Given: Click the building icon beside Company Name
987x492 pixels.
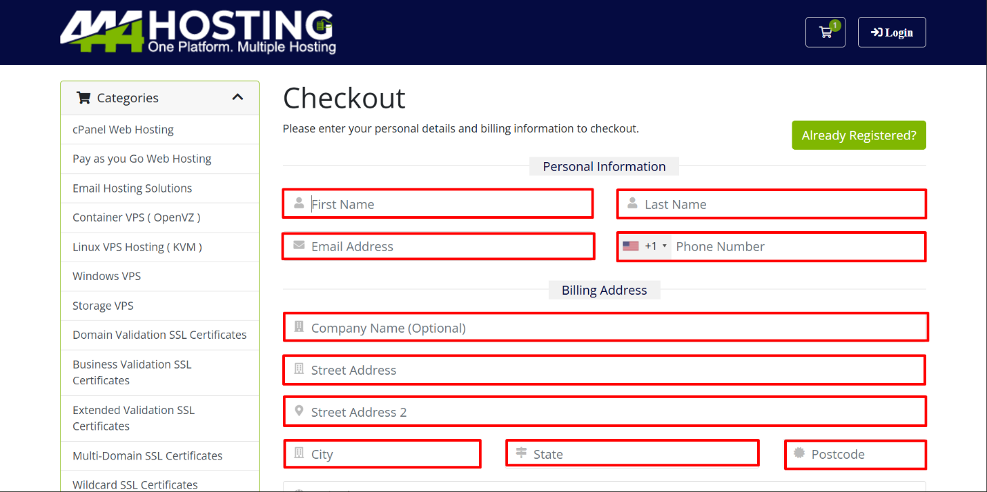Looking at the screenshot, I should click(299, 327).
